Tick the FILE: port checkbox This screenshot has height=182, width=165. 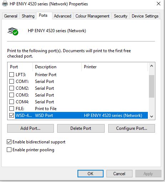11,109
